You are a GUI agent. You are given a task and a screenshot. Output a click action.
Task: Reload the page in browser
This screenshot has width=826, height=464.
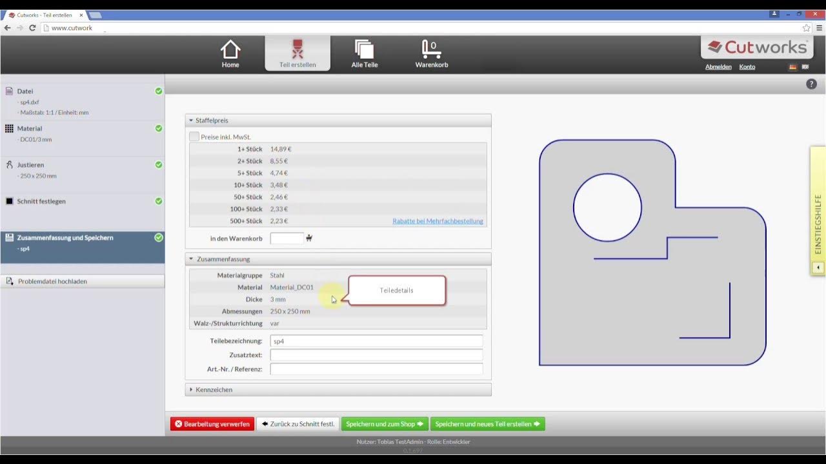(32, 28)
